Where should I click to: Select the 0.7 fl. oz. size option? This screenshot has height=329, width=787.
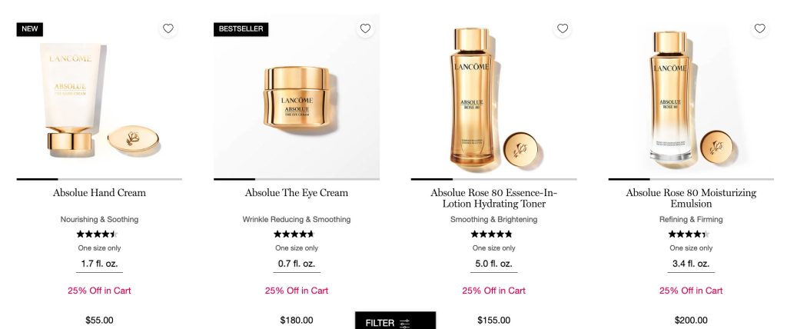tap(297, 264)
